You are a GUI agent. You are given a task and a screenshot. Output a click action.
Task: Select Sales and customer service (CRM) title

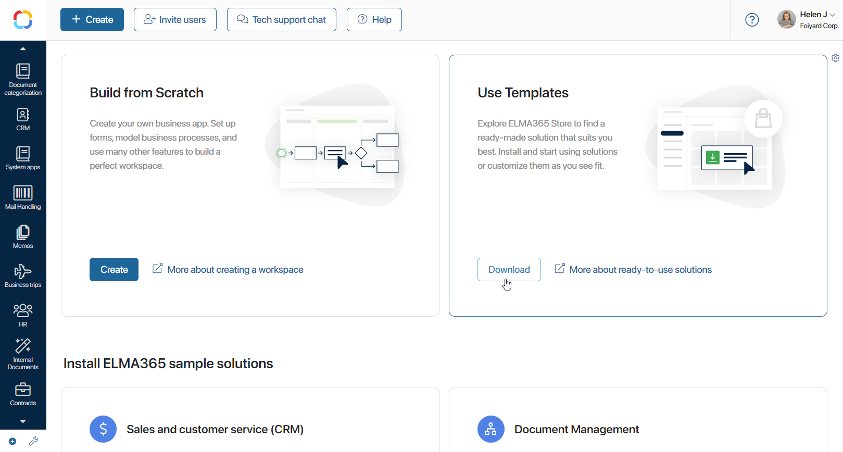tap(215, 429)
